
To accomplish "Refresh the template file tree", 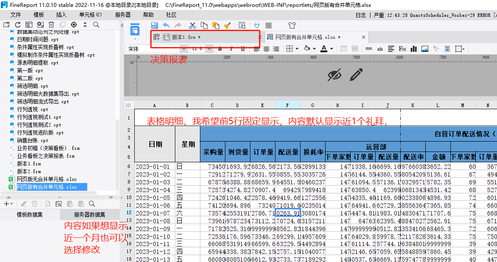I will click(x=18, y=25).
